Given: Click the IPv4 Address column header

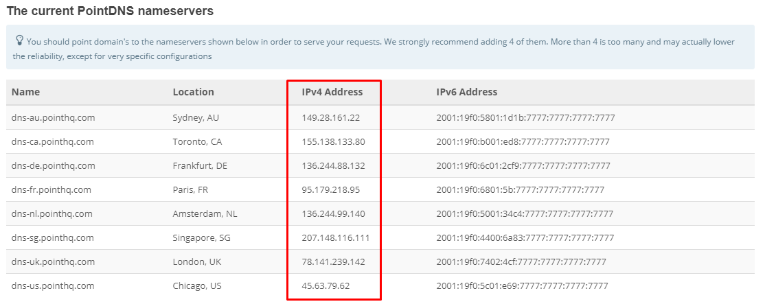Looking at the screenshot, I should coord(332,91).
